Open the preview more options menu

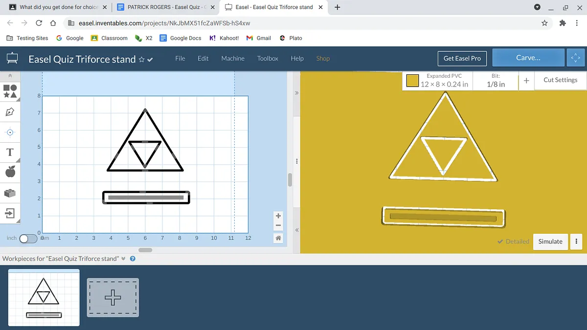tap(576, 241)
